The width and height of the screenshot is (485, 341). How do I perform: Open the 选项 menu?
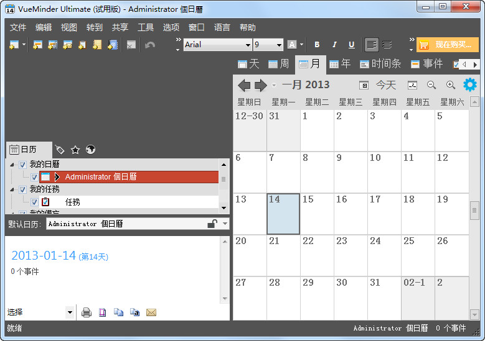pyautogui.click(x=171, y=27)
